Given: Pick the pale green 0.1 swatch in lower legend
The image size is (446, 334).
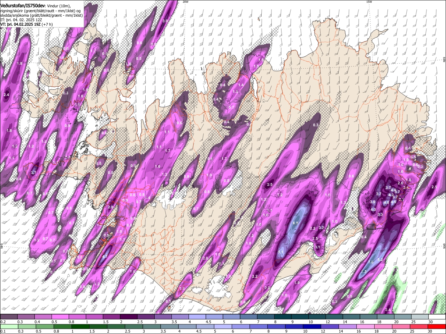Looking at the screenshot, I should (9, 326).
